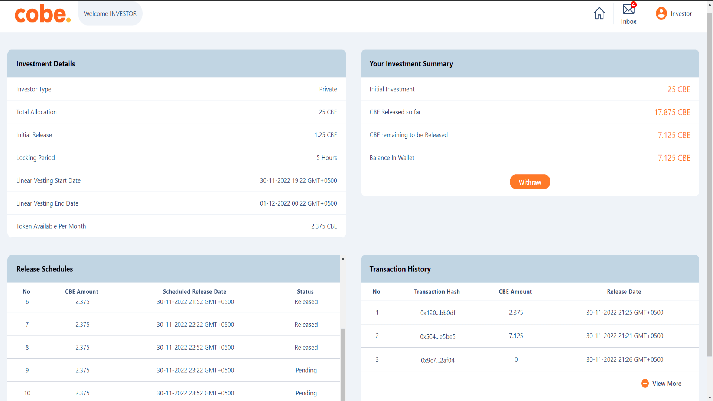The image size is (713, 401).
Task: Click transaction hash 0x504...e5be5
Action: pyautogui.click(x=437, y=337)
